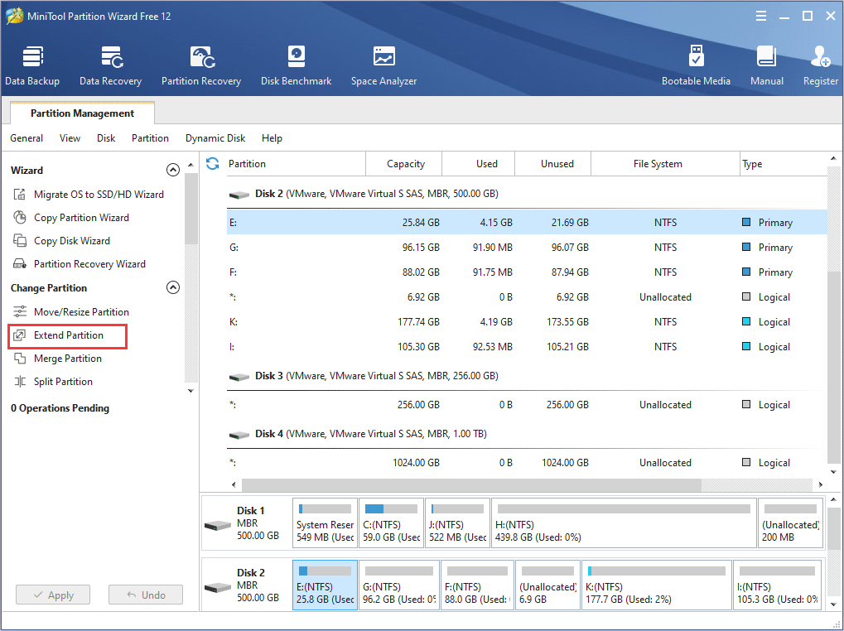
Task: Open the Migrate OS to SSD/HD Wizard link
Action: [x=99, y=195]
